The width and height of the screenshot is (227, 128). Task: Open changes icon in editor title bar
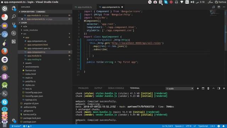[214, 7]
